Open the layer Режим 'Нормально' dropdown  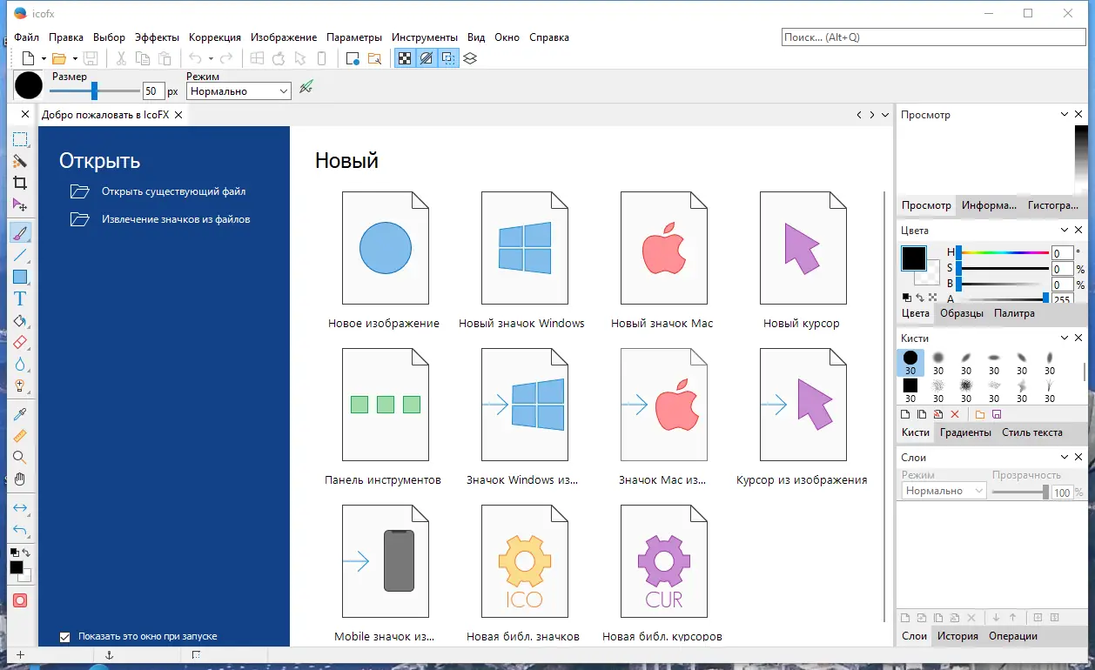point(944,491)
